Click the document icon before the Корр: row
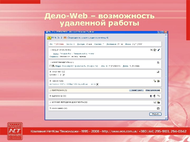Image resolution: width=190 pixels, height=142 pixels. tap(53, 66)
